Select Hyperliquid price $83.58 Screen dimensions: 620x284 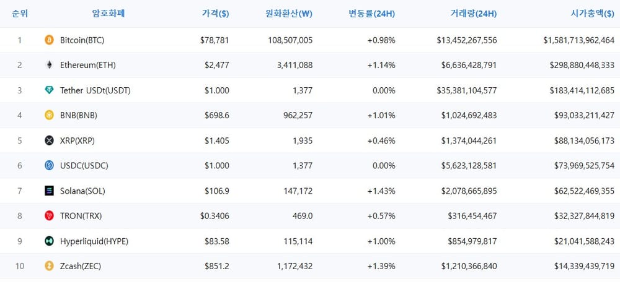coord(216,241)
